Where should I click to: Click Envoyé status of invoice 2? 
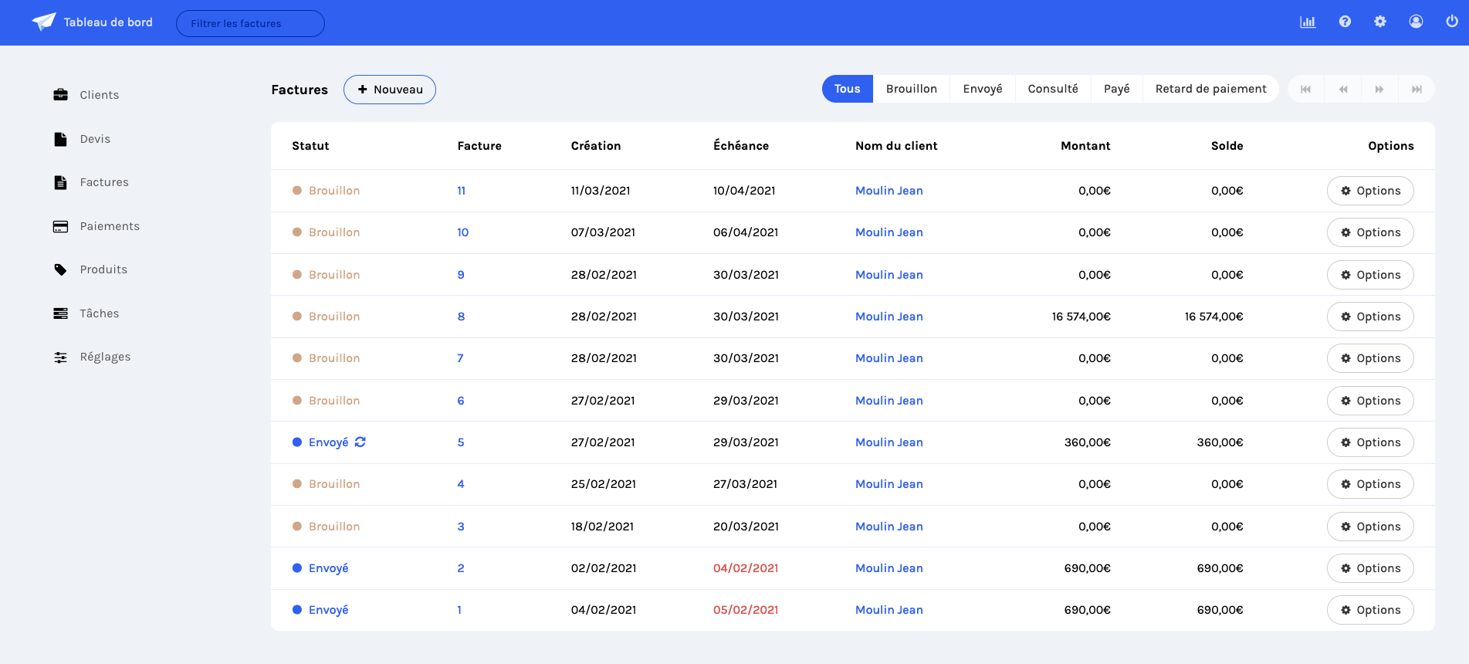pos(328,568)
